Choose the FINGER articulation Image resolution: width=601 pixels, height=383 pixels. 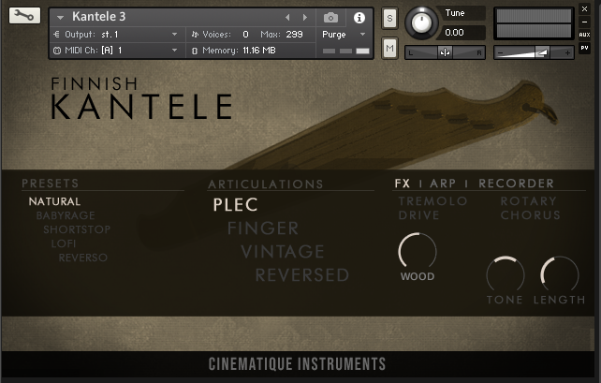point(263,228)
